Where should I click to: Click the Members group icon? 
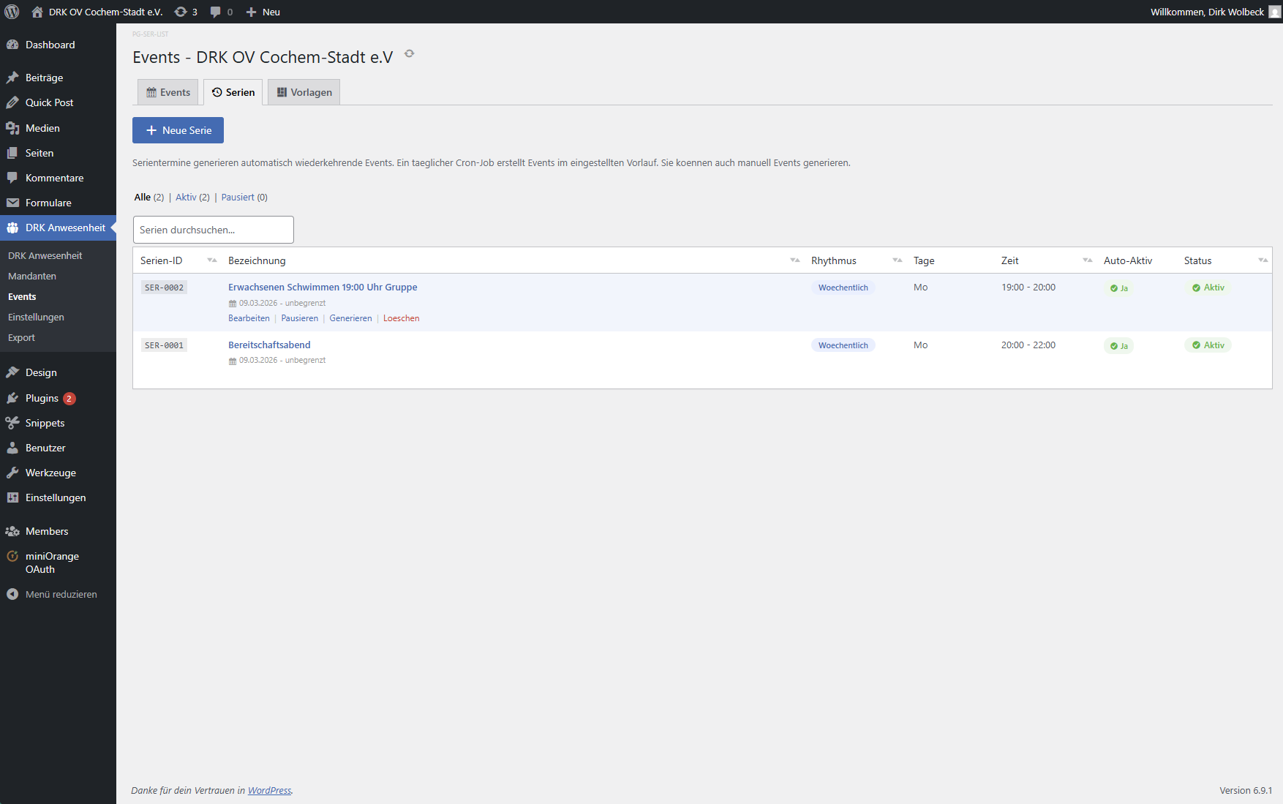pyautogui.click(x=12, y=531)
